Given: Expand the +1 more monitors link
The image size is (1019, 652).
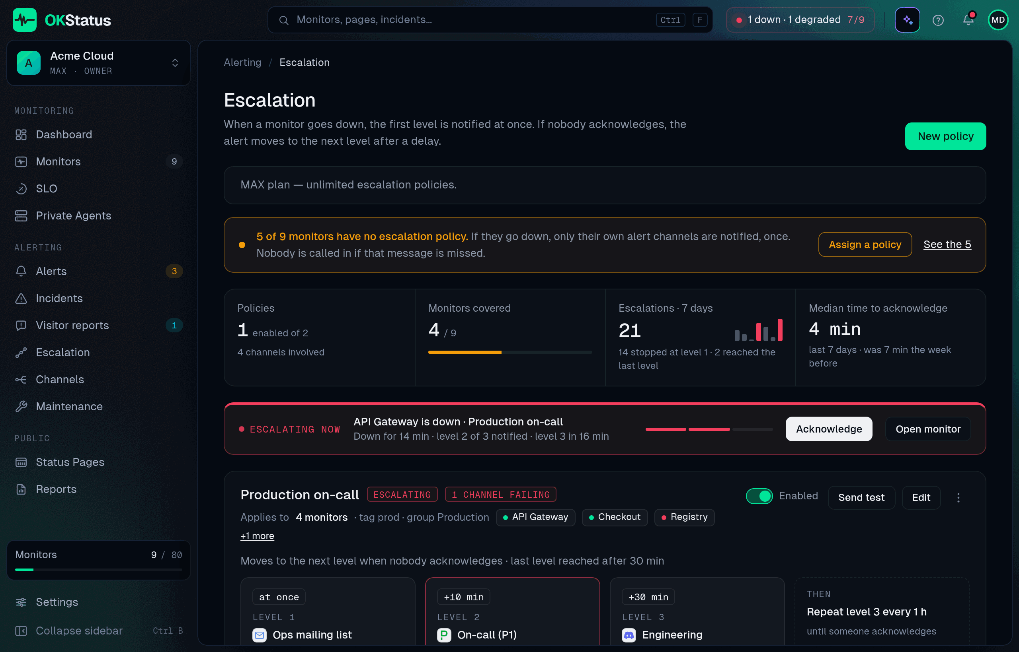Looking at the screenshot, I should 257,536.
